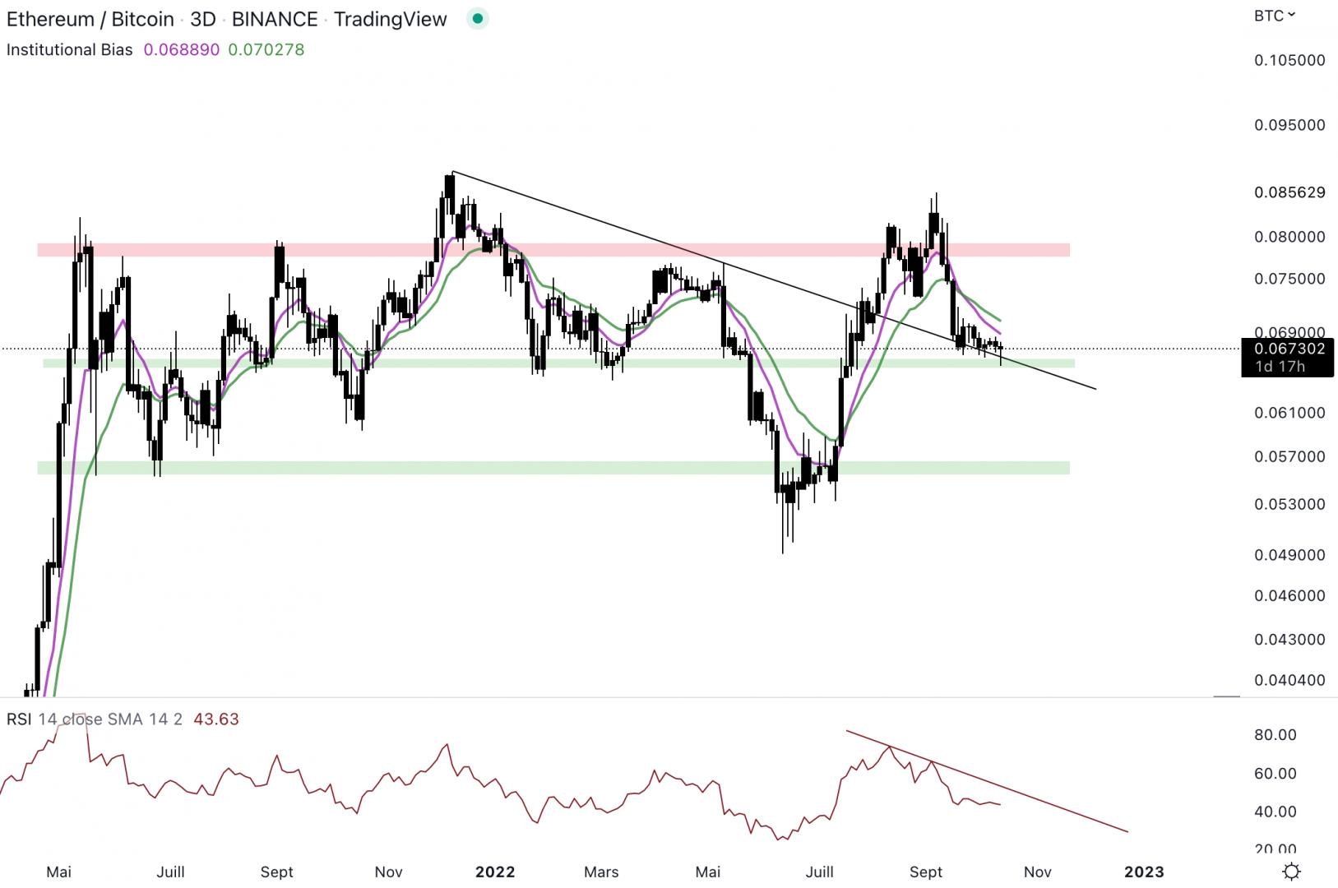Image resolution: width=1338 pixels, height=888 pixels.
Task: Click price scale value 0.085629
Action: 1289,192
